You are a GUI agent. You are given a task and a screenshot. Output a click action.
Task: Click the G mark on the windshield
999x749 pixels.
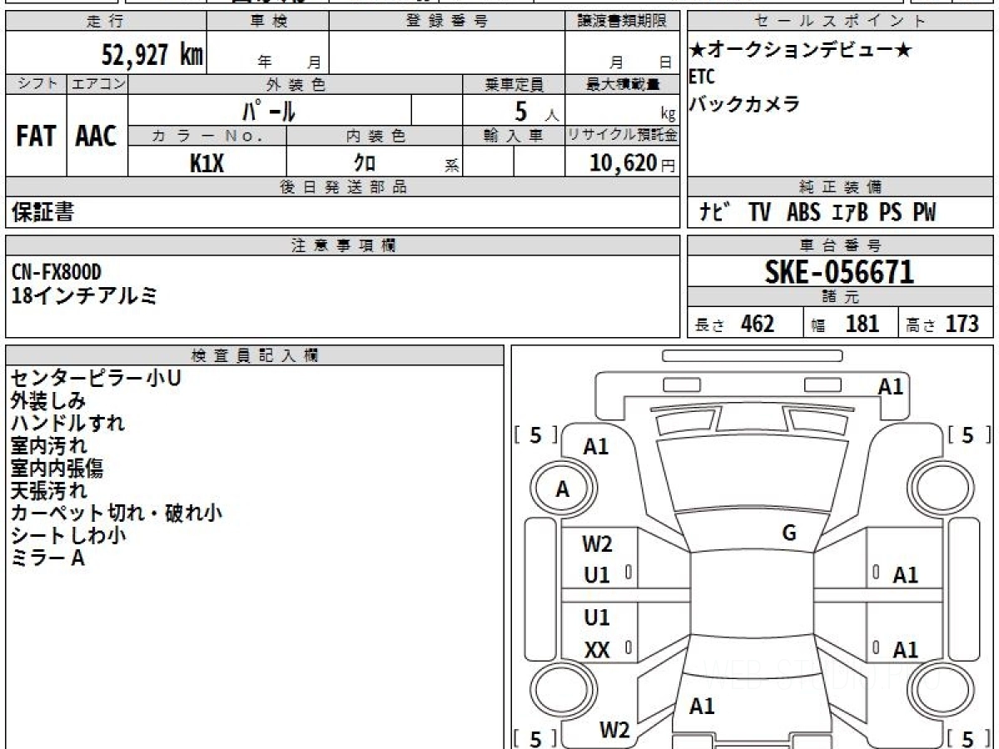tap(789, 533)
